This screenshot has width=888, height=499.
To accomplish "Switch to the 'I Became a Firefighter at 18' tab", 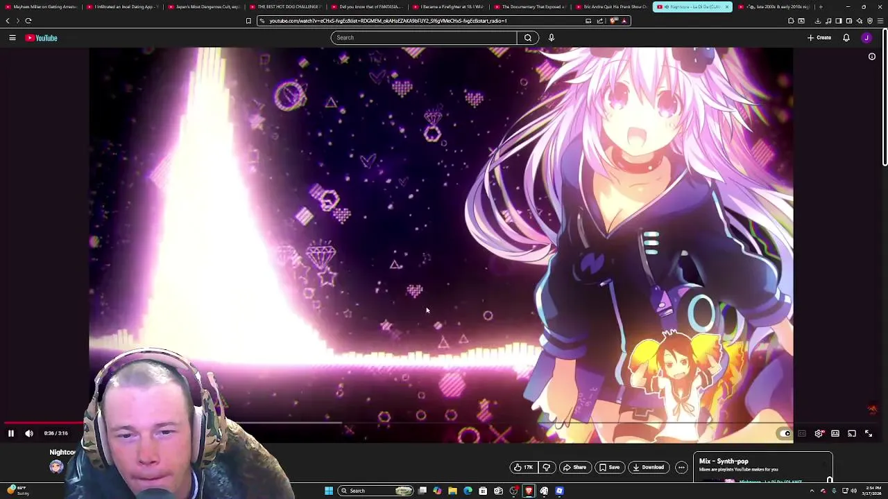I will coord(447,7).
